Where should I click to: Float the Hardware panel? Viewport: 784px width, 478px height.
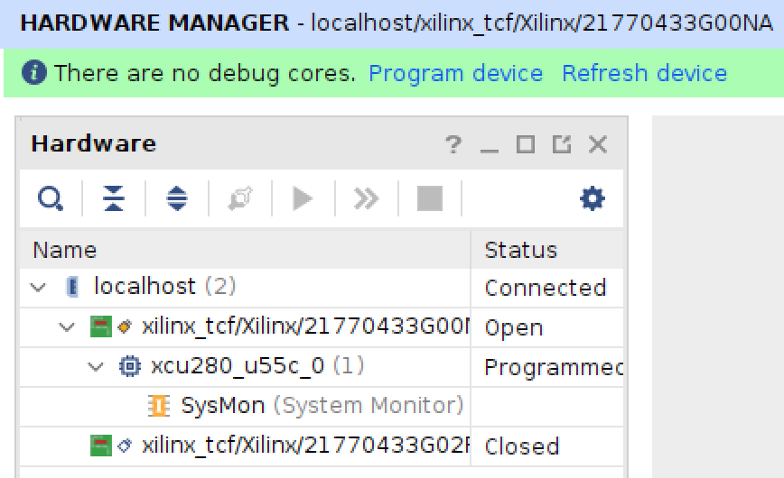(562, 144)
